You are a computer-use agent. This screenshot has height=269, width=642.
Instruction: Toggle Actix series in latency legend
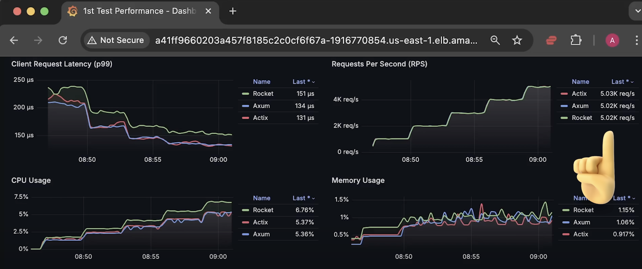pyautogui.click(x=260, y=118)
